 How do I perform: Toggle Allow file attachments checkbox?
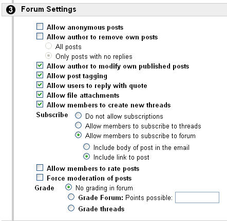coord(40,95)
